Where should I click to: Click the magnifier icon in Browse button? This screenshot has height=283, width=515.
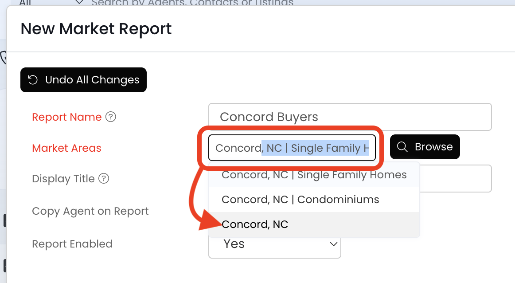402,147
